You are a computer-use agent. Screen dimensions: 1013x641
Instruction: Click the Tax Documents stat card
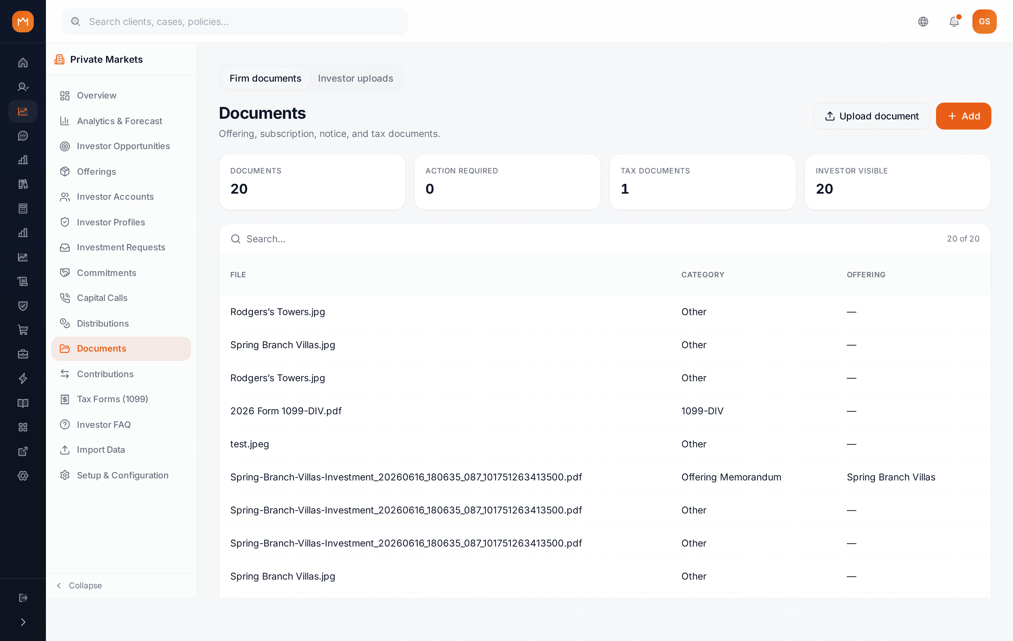point(702,182)
